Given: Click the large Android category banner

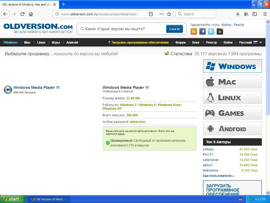Looking at the screenshot, I should 232,128.
